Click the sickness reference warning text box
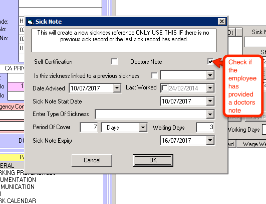Image resolution: width=266 pixels, height=204 pixels. [x=124, y=40]
